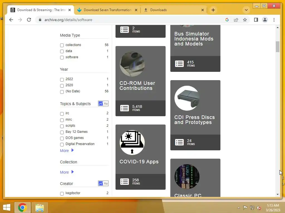The width and height of the screenshot is (285, 213).
Task: Check the DOS games topic filter
Action: [62, 138]
